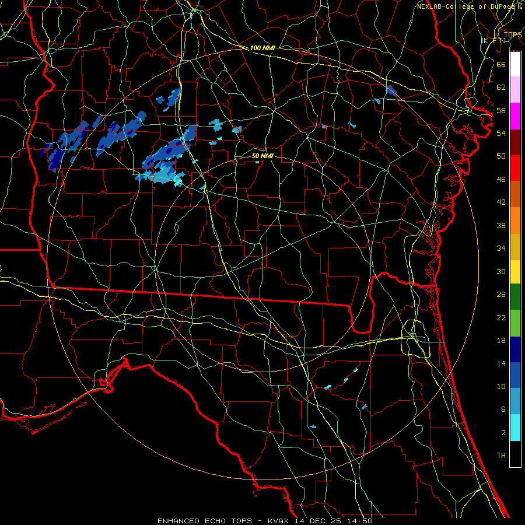The image size is (525, 525).
Task: Click the '6' legend number
Action: coord(503,409)
